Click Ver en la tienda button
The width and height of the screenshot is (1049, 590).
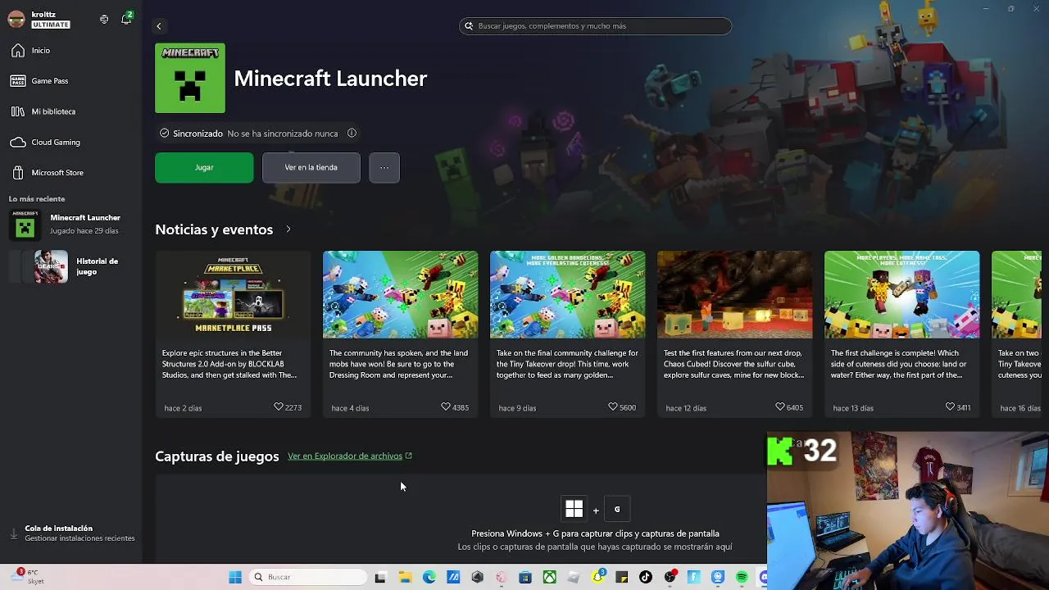(311, 168)
